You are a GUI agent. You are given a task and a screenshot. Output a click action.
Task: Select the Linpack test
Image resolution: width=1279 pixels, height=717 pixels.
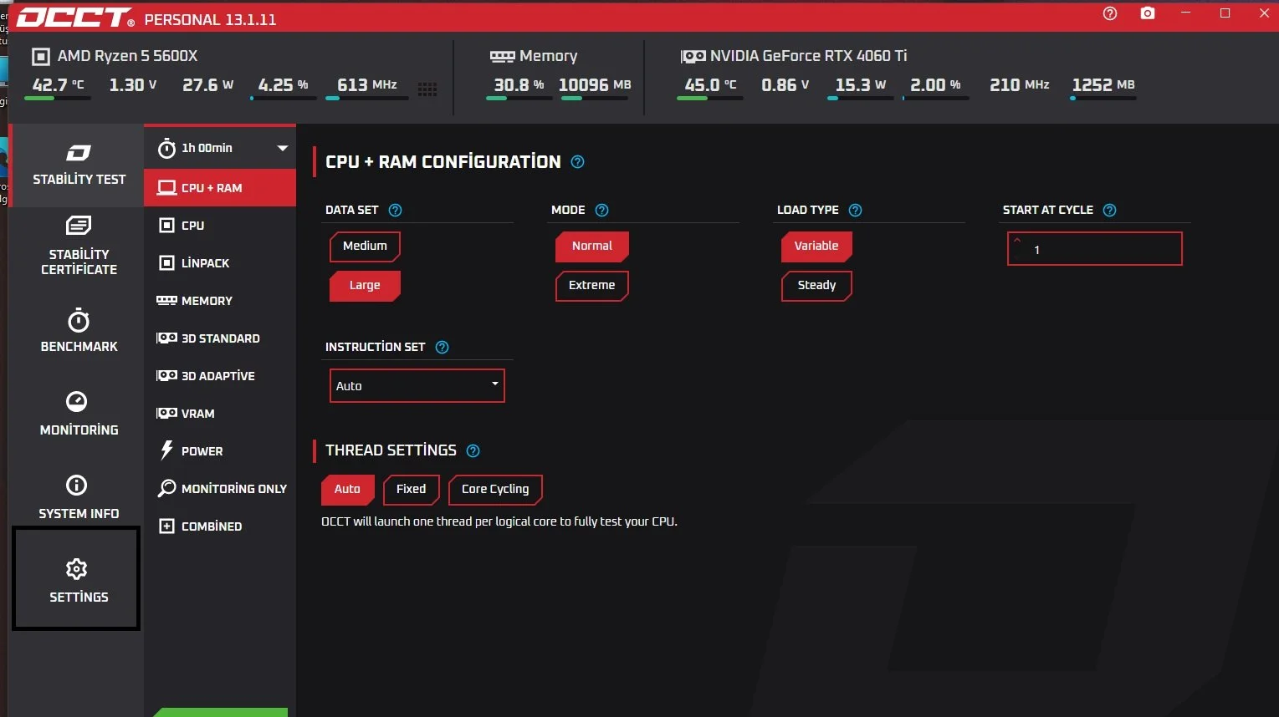[x=220, y=263]
